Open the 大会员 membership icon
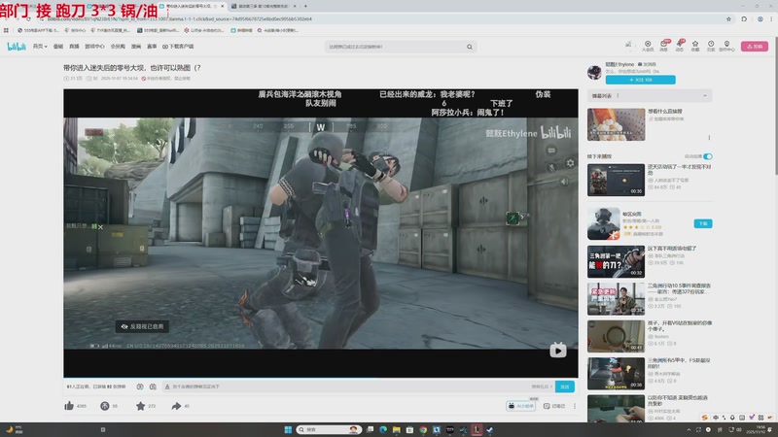Image resolution: width=778 pixels, height=437 pixels. click(648, 46)
